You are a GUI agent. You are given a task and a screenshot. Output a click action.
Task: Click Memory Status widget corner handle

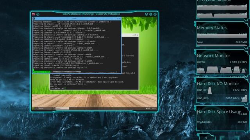[x=195, y=24]
